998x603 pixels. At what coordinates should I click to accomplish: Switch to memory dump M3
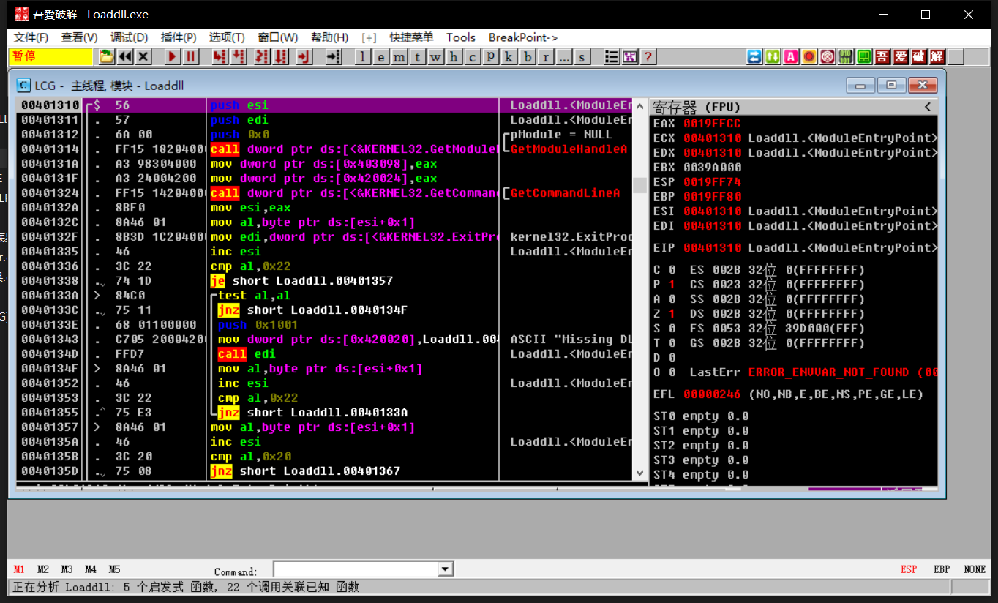(x=67, y=569)
